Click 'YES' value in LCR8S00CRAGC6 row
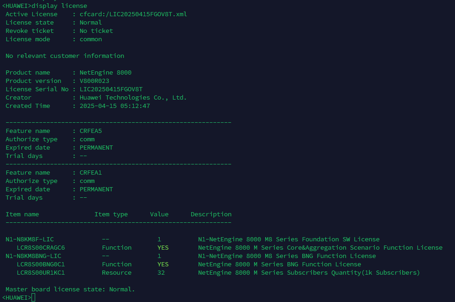The image size is (455, 302). click(163, 248)
